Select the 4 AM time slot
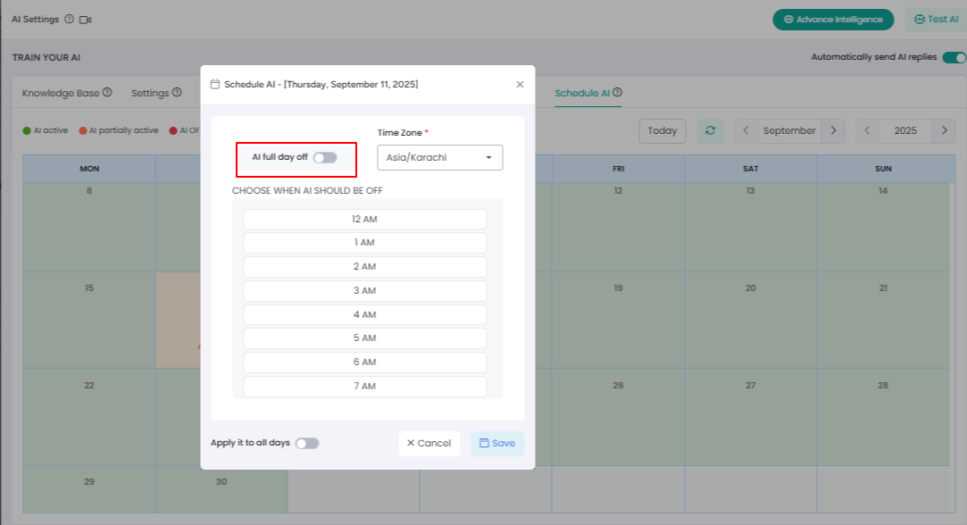The image size is (967, 525). point(365,314)
